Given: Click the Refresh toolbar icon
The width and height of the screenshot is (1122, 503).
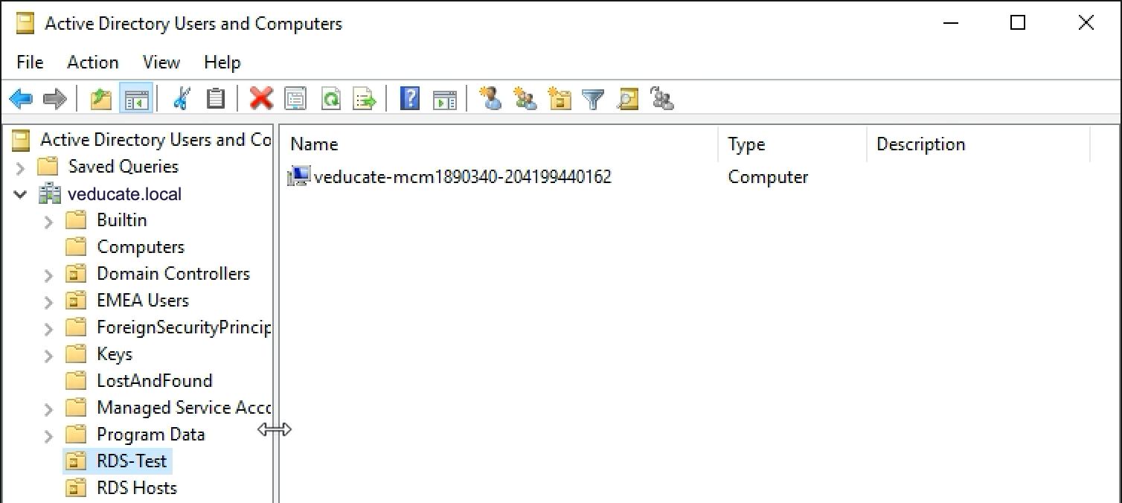Looking at the screenshot, I should click(x=330, y=98).
